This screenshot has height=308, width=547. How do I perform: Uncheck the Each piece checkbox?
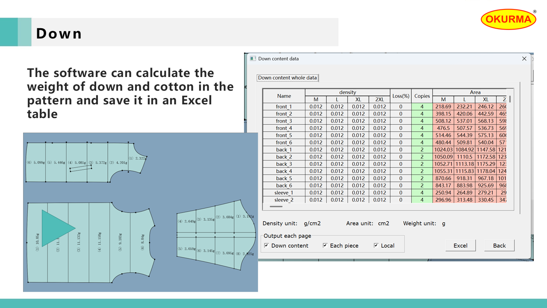click(x=325, y=246)
